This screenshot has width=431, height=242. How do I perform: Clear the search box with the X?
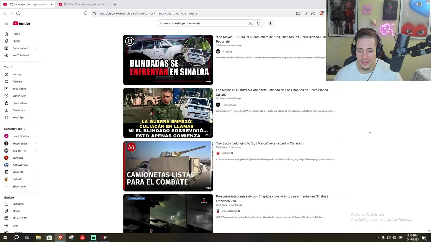250,23
